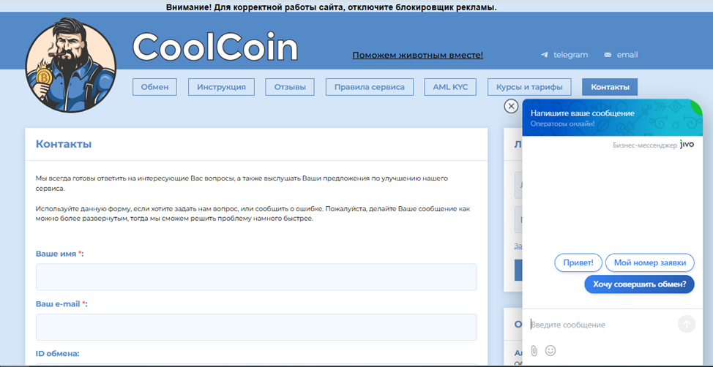Click the chat send arrow button
This screenshot has height=367, width=713.
(x=687, y=325)
